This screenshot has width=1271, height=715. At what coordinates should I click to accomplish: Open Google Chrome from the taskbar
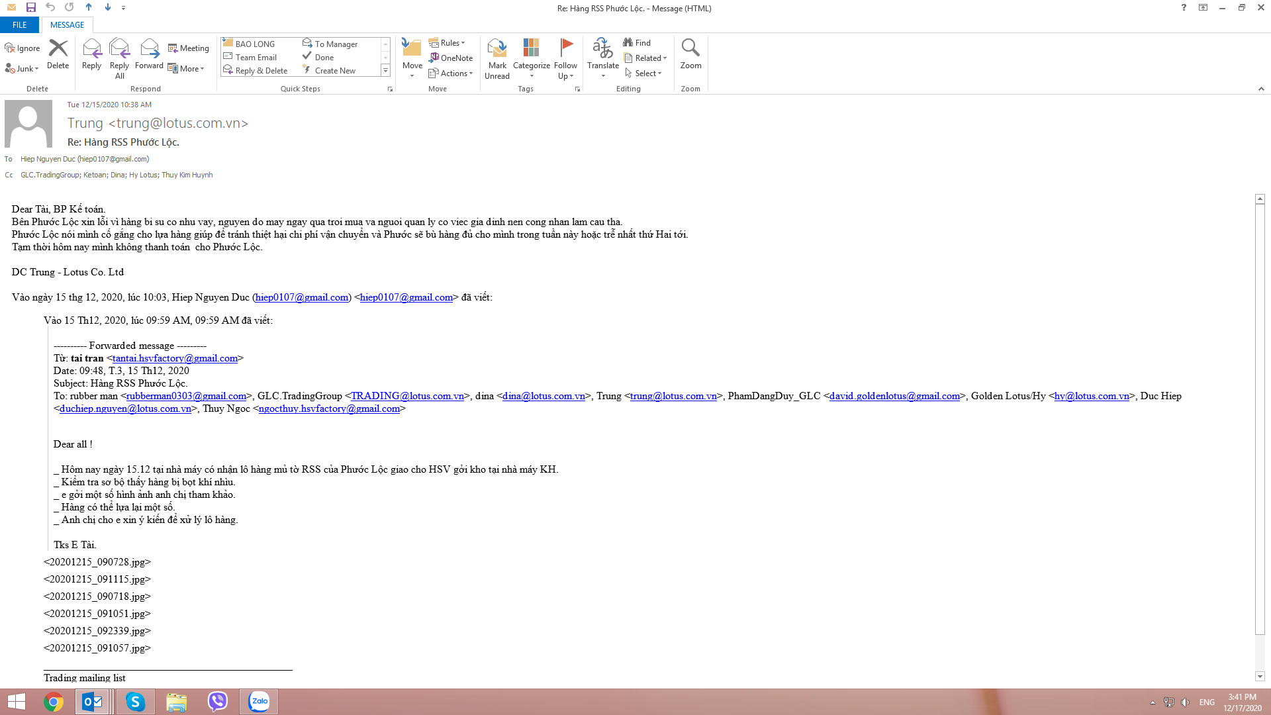click(x=54, y=702)
